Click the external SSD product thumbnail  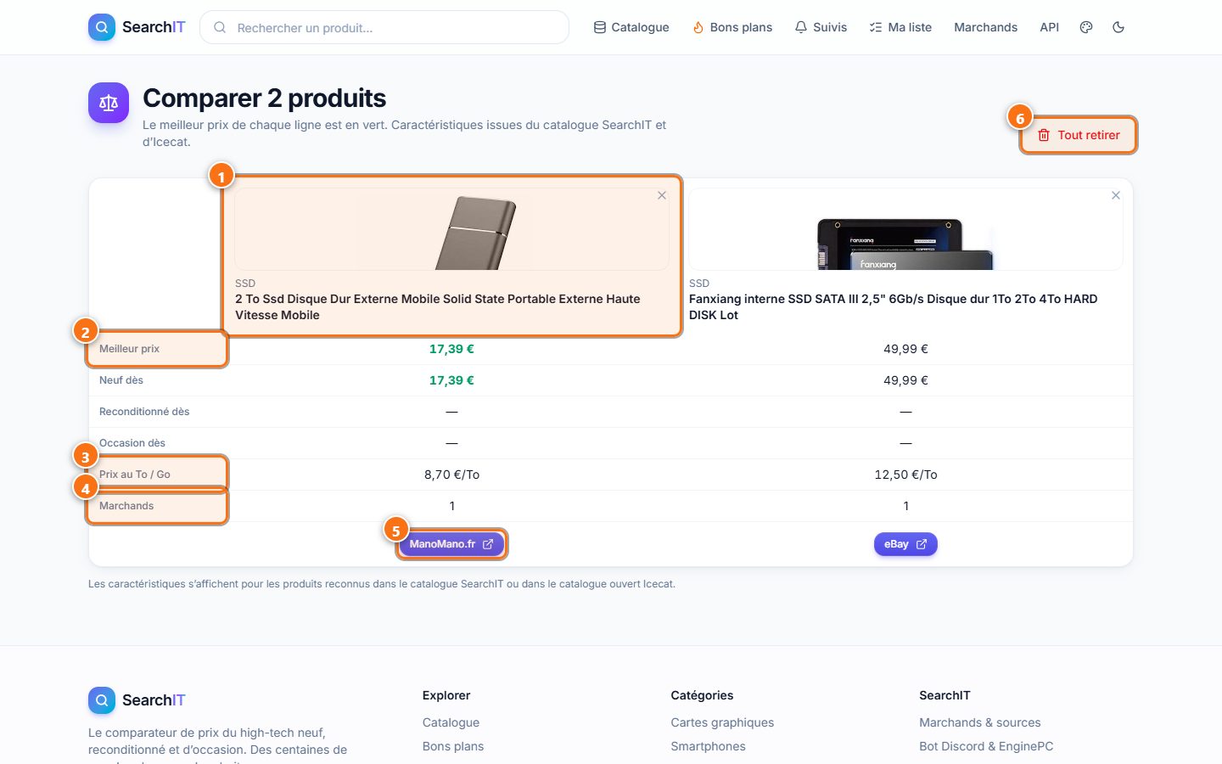(451, 229)
